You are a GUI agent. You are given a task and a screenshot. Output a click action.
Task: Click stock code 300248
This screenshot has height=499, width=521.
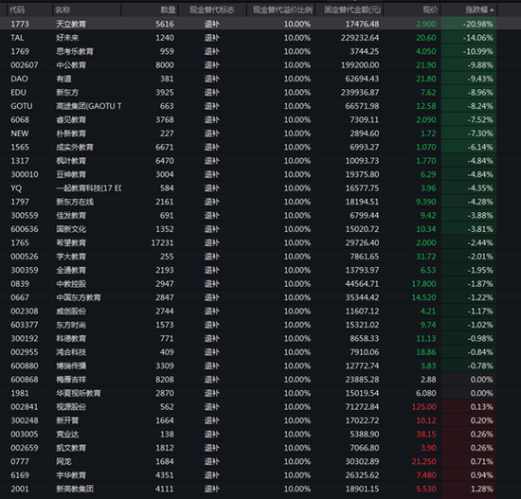25,420
